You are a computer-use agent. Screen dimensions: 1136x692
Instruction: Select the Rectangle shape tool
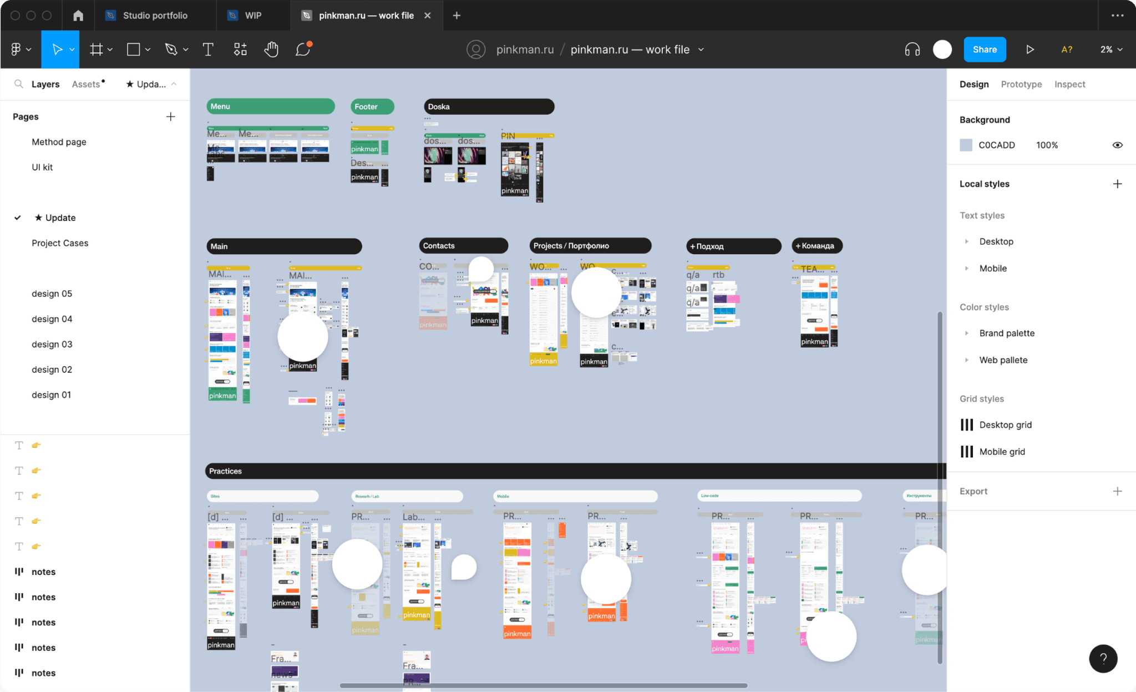tap(133, 49)
